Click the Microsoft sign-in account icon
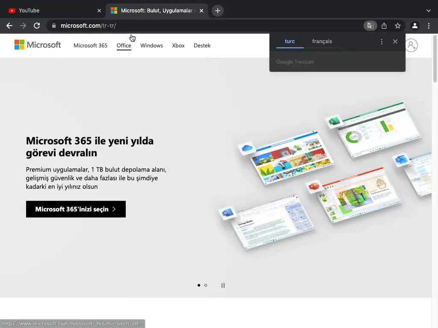Viewport: 438px width, 328px height. click(x=411, y=45)
